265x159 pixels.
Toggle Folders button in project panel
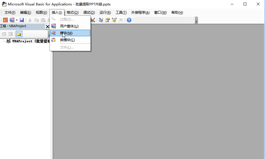[x=19, y=34]
